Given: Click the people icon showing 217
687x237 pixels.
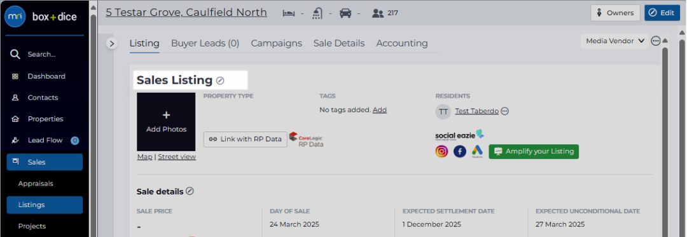Looking at the screenshot, I should click(378, 13).
